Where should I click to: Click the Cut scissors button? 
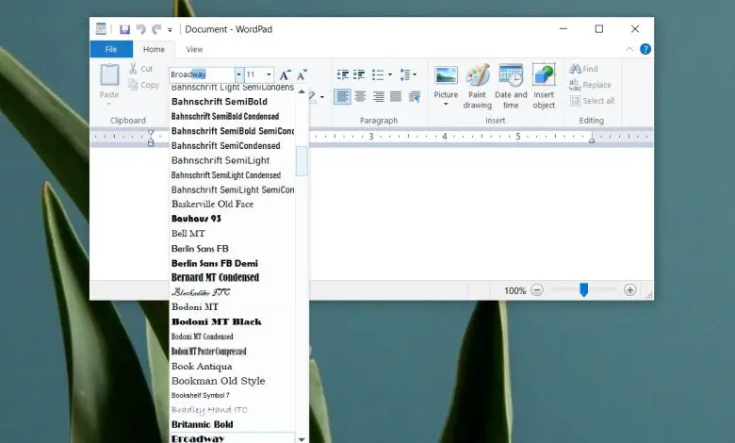point(141,69)
